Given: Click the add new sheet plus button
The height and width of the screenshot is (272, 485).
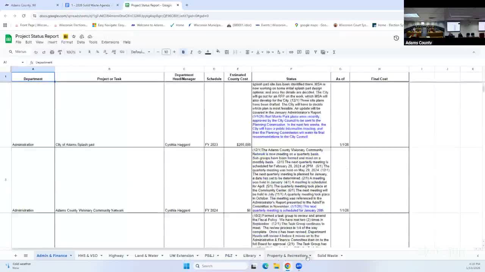Looking at the screenshot, I should click(x=16, y=256).
